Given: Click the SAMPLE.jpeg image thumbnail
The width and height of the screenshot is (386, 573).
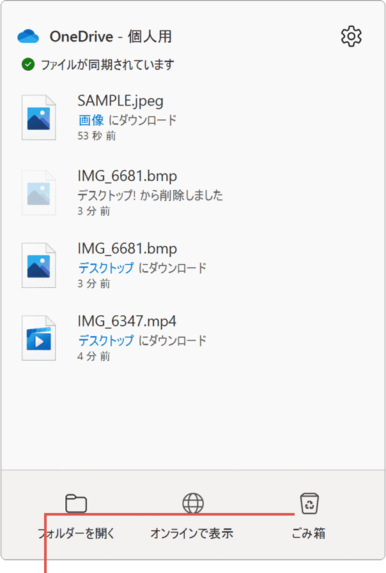Looking at the screenshot, I should point(39,117).
